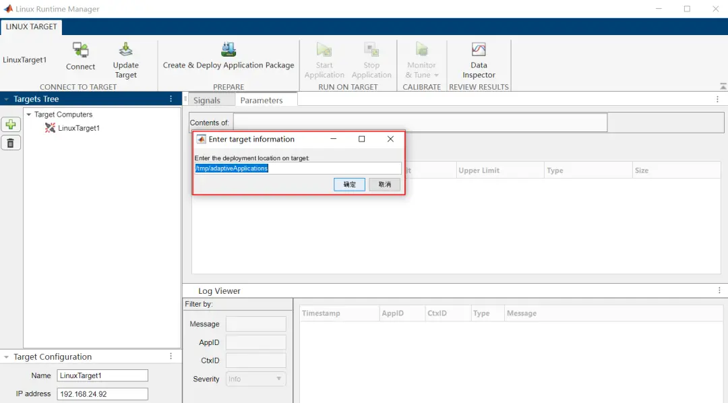Expand the Monitor & Tune dropdown arrow
This screenshot has height=403, width=728.
pyautogui.click(x=436, y=75)
